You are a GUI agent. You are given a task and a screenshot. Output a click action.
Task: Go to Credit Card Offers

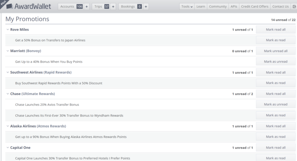point(254,7)
